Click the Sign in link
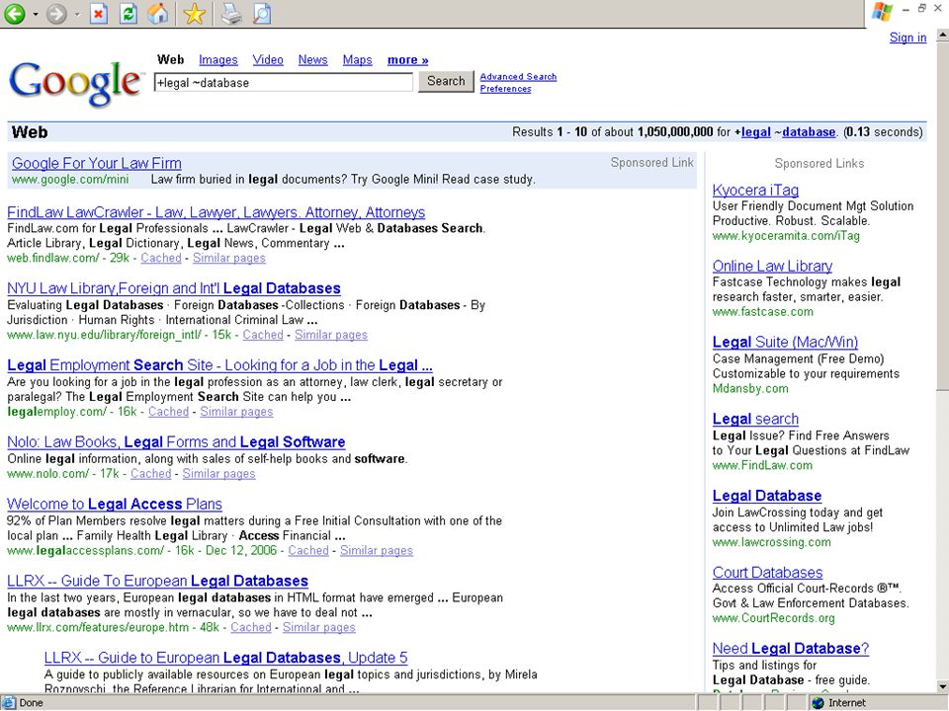Viewport: 949px width, 711px height. click(907, 38)
